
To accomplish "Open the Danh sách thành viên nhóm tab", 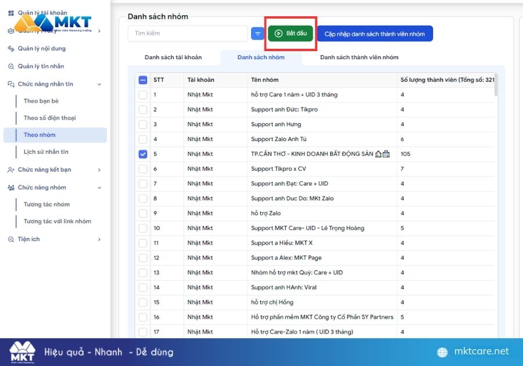I will 359,58.
